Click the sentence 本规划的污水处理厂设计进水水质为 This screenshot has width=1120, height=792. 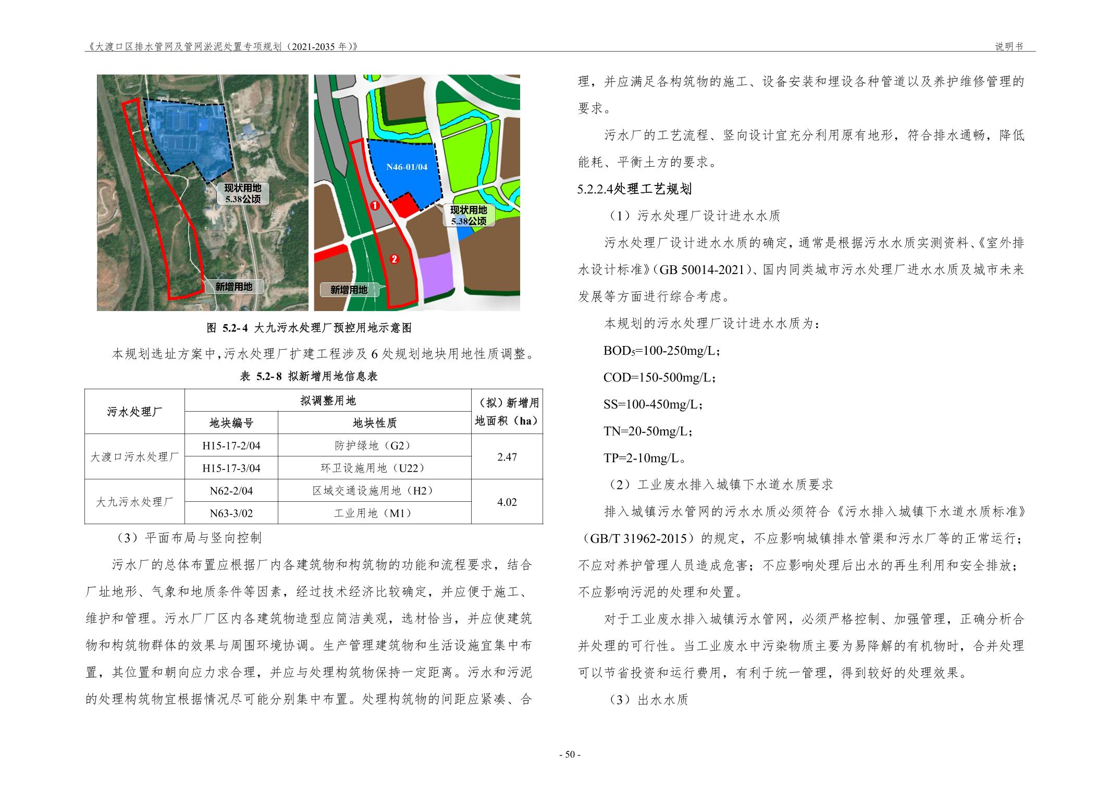pos(712,324)
